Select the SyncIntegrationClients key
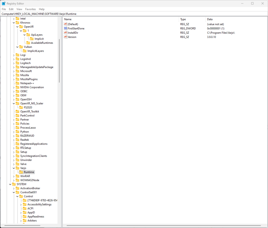Viewport: 268px width, 228px height. pyautogui.click(x=33, y=156)
